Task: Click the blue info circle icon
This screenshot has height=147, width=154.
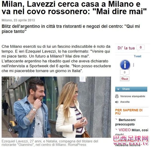Action: (x=125, y=65)
